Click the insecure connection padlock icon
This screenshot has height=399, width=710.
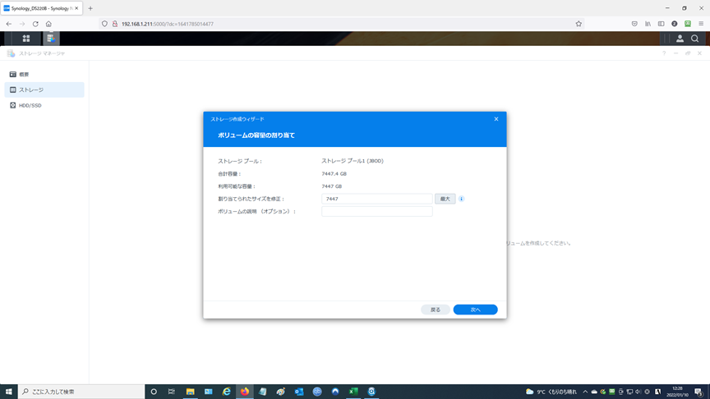point(114,24)
